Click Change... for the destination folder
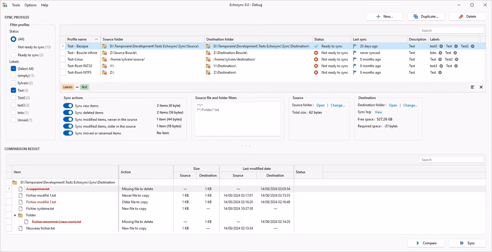 click(x=410, y=105)
